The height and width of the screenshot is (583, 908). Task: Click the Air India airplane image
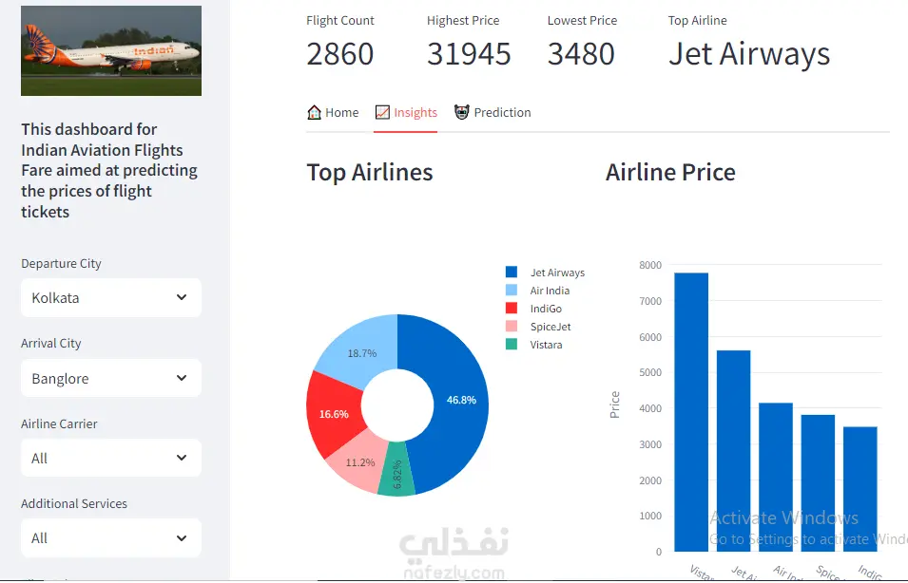[111, 50]
